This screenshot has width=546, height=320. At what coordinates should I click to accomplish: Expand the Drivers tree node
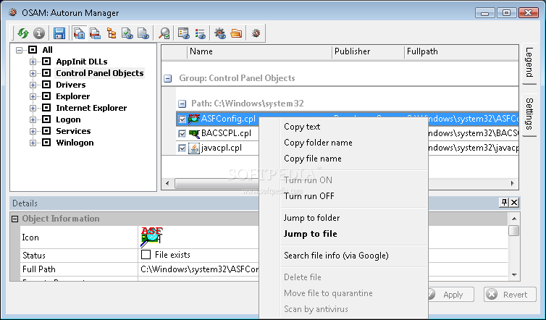[33, 85]
